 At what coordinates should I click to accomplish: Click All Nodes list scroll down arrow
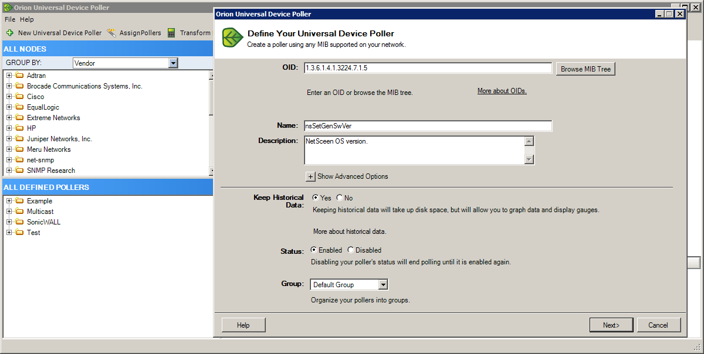point(211,171)
